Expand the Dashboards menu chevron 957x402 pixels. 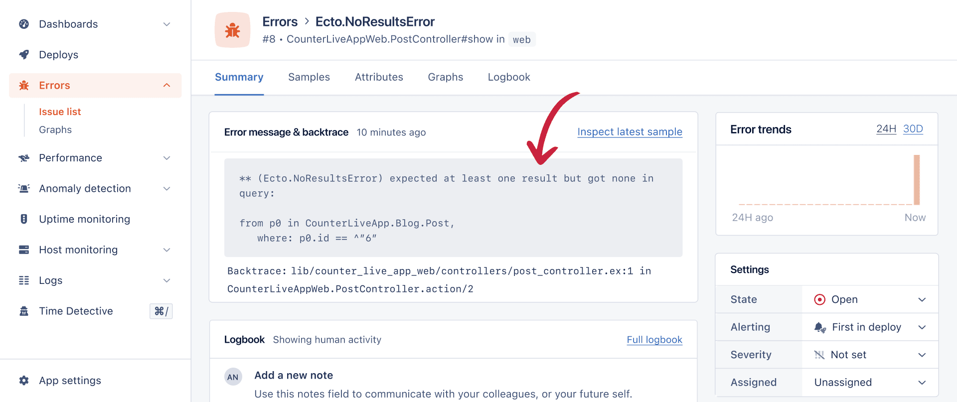click(167, 24)
